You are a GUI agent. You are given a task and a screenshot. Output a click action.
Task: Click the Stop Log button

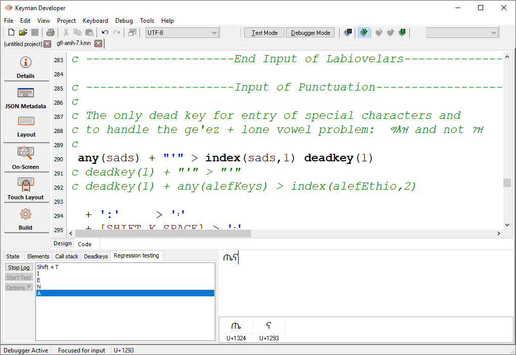(x=19, y=268)
